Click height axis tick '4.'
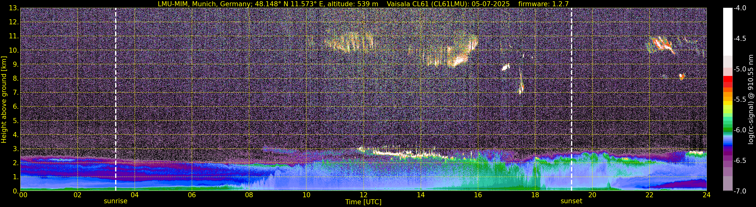The width and height of the screenshot is (756, 207). pos(16,135)
